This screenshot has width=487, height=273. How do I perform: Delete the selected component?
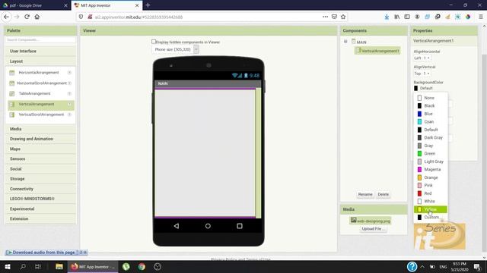point(383,194)
